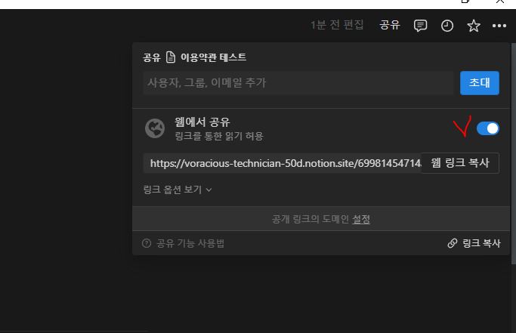Open the 공유 menu in top bar
516x333 pixels.
click(390, 25)
